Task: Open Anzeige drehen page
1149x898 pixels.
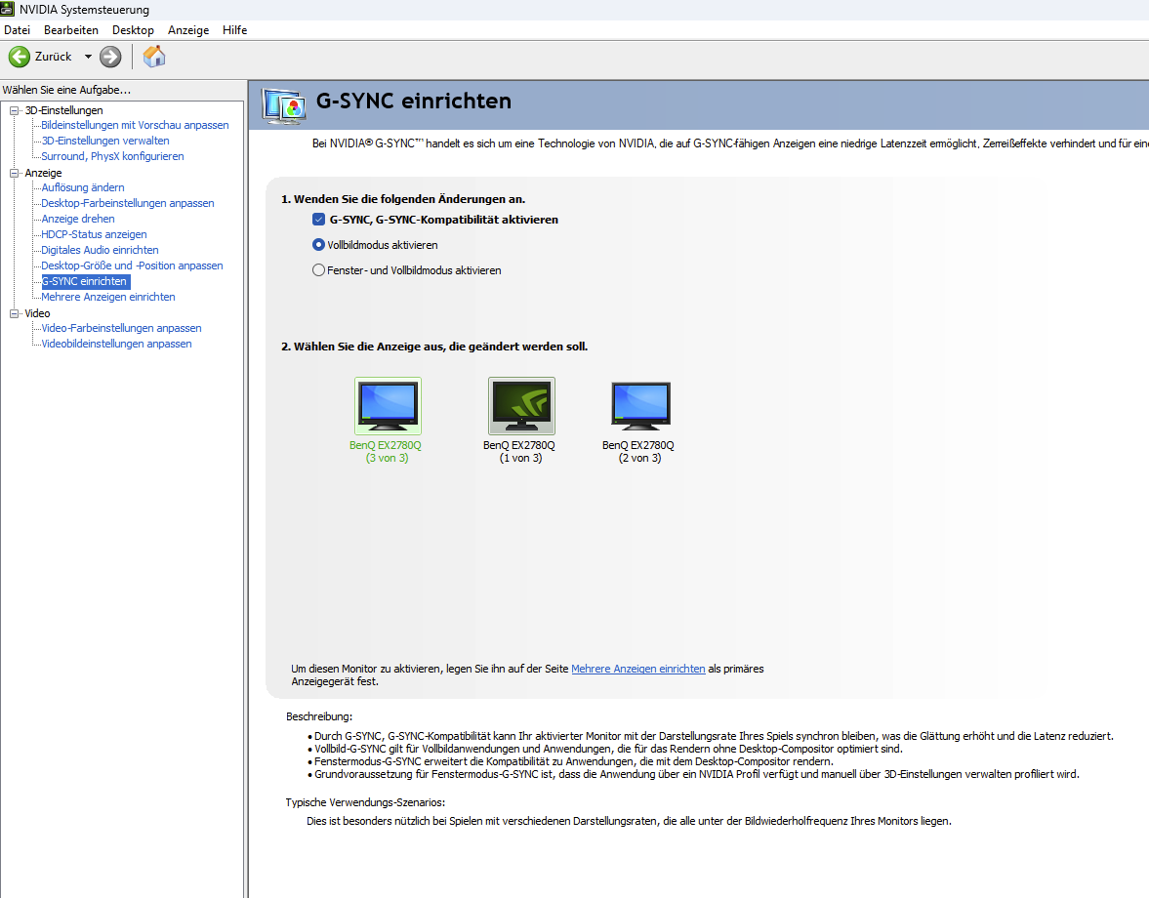Action: [x=78, y=219]
